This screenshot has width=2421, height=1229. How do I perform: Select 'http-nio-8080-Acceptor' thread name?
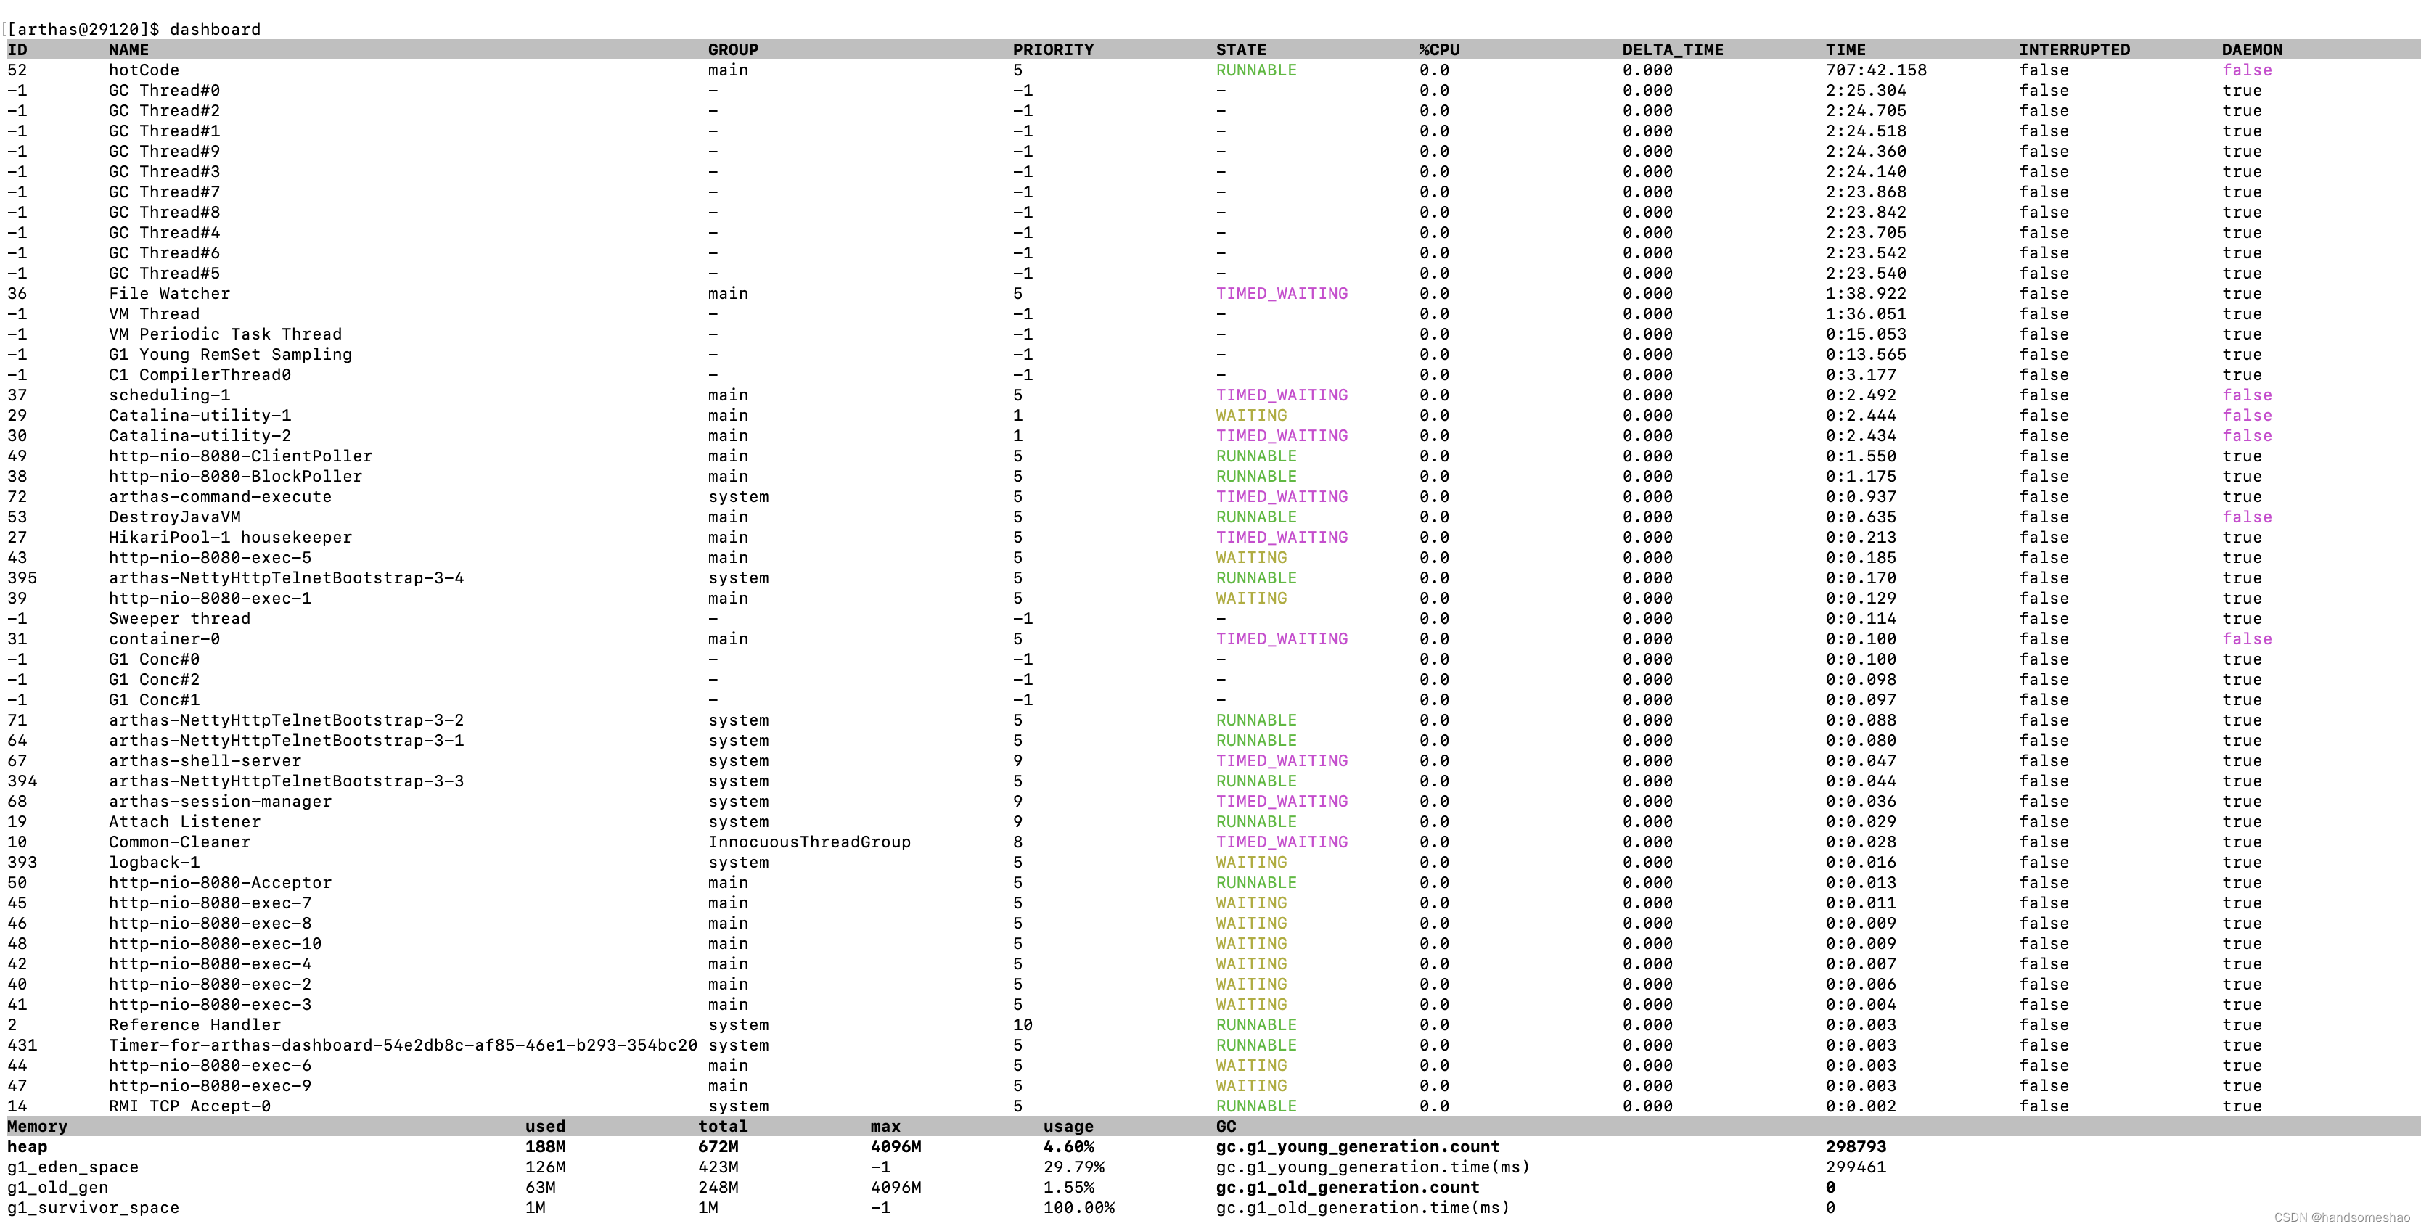pos(220,882)
